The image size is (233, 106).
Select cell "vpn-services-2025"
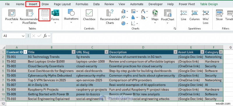click(x=92, y=80)
